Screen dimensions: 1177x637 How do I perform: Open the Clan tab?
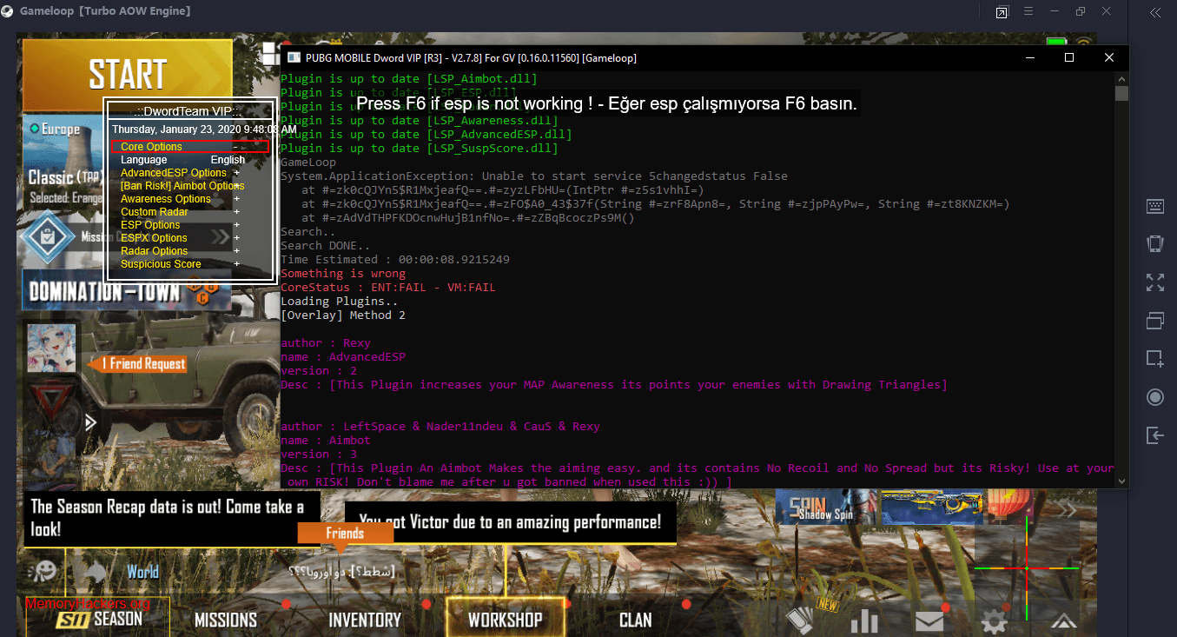click(636, 620)
